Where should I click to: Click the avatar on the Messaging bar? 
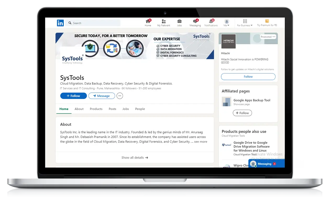point(253,164)
